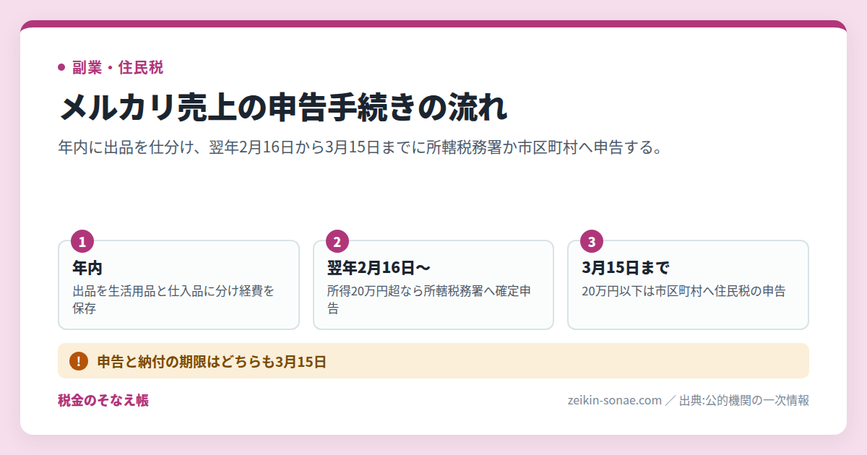This screenshot has height=455, width=867.
Task: Click the text 20万円以下は市区町村へ住民税の申告
Action: coord(683,292)
